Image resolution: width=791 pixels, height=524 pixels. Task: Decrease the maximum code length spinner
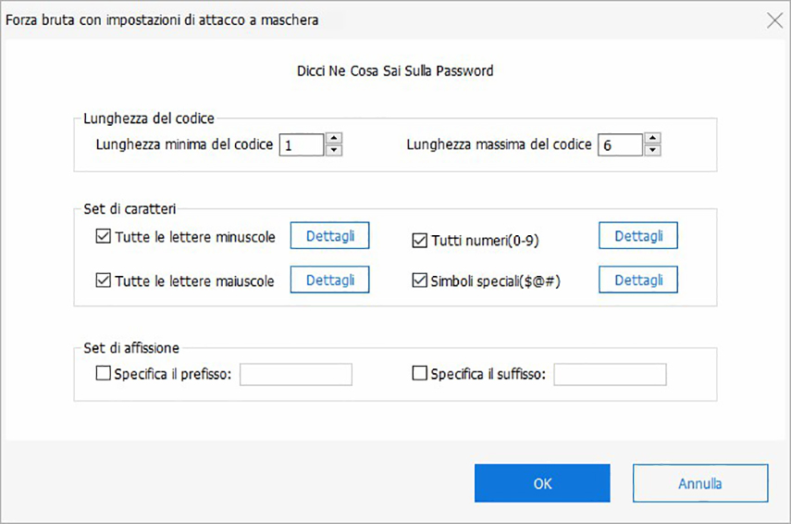652,150
